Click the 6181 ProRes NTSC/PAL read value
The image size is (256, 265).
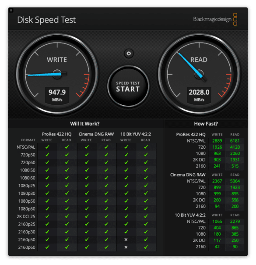pyautogui.click(x=235, y=141)
